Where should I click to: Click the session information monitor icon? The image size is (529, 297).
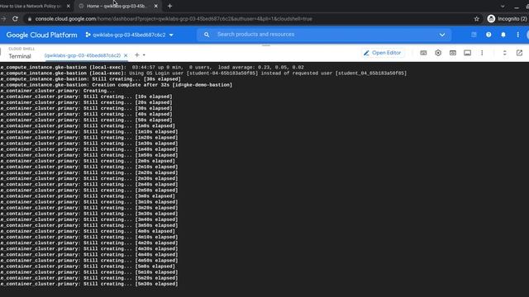tap(467, 53)
